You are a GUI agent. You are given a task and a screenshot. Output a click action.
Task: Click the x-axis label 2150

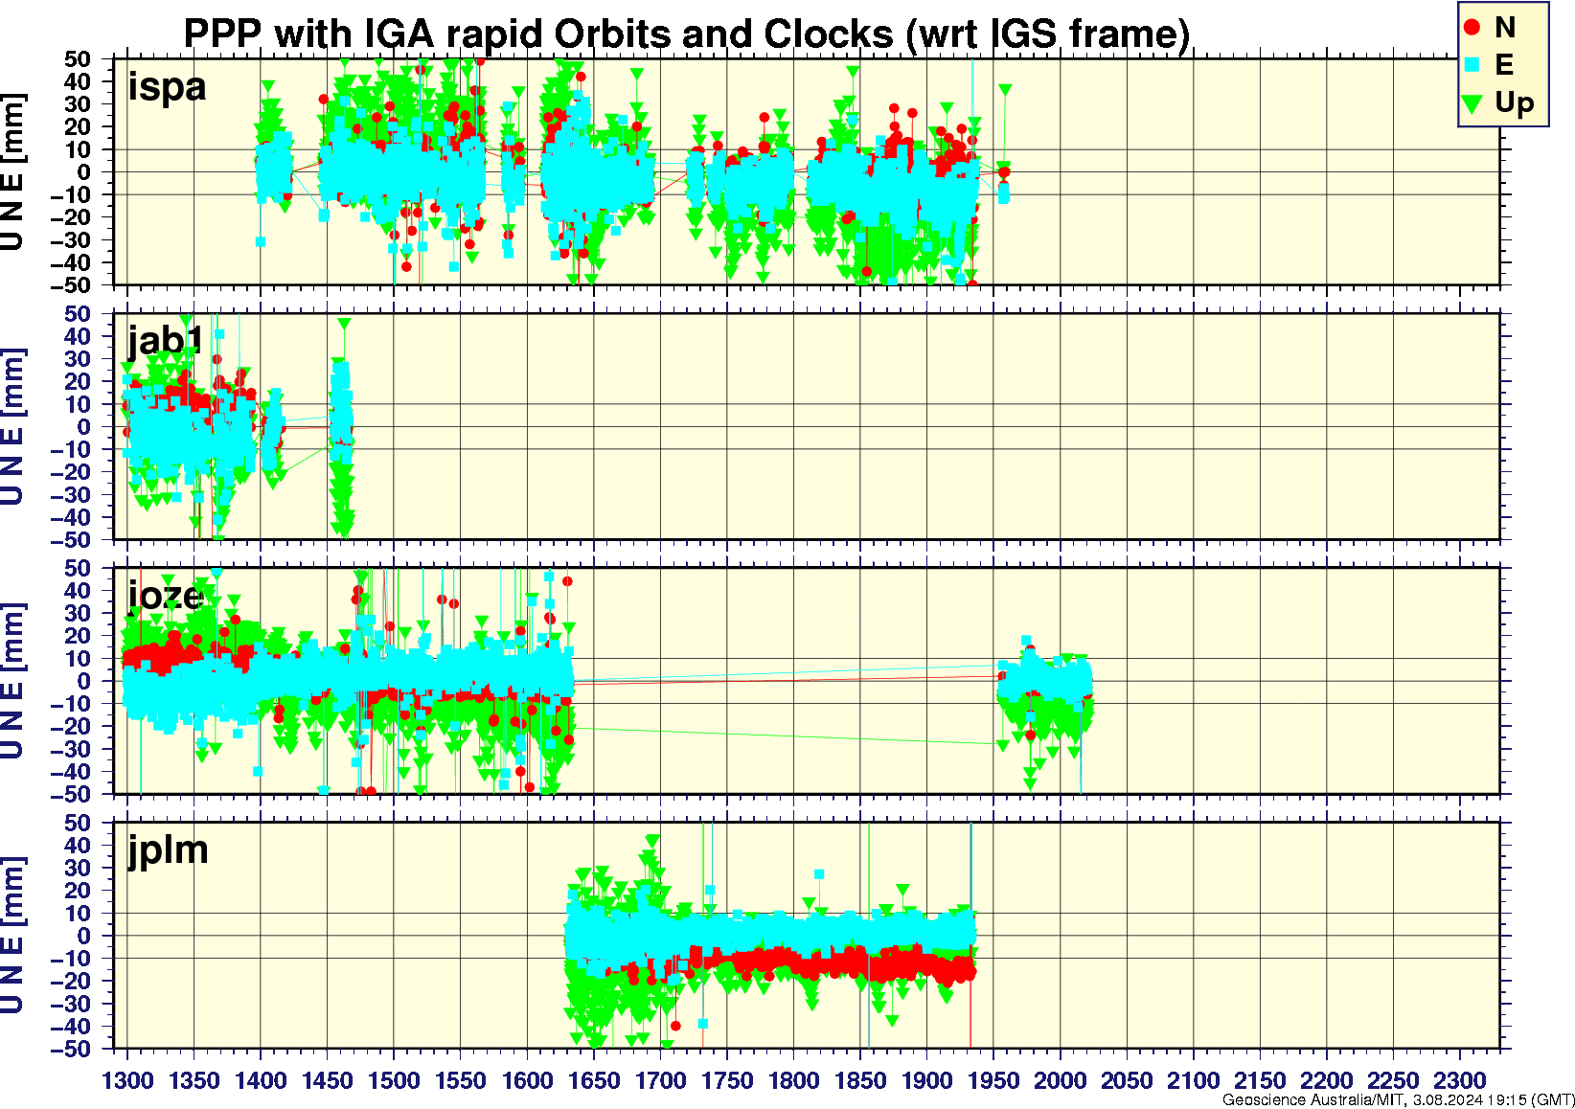1260,1080
